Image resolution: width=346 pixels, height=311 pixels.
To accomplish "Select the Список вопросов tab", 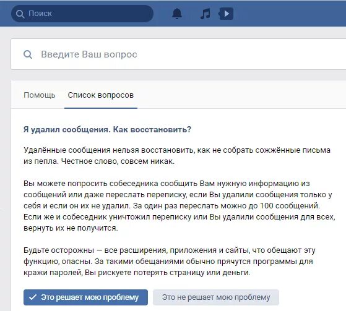I will 101,95.
